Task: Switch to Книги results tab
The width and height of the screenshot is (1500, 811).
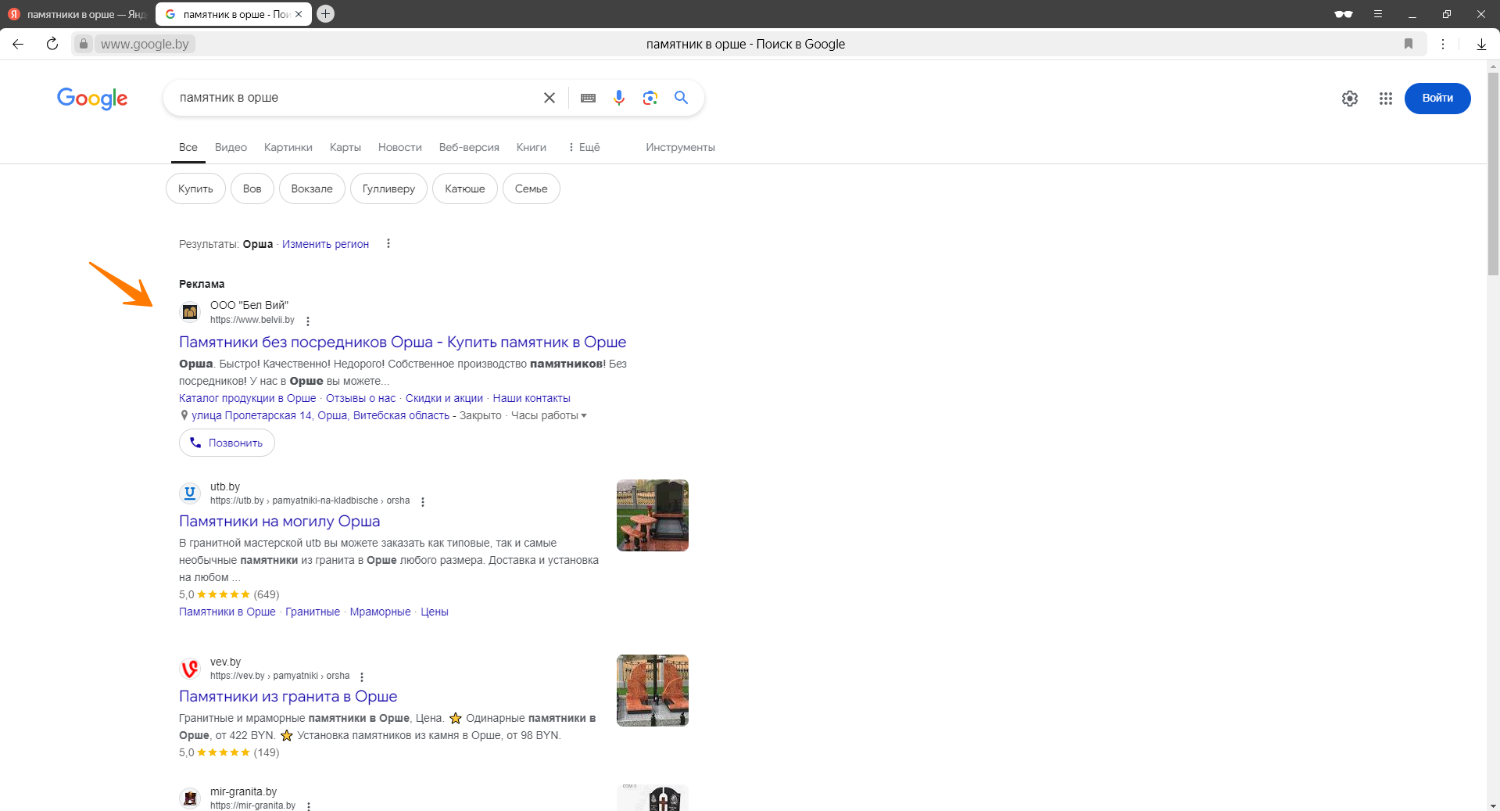Action: tap(532, 147)
